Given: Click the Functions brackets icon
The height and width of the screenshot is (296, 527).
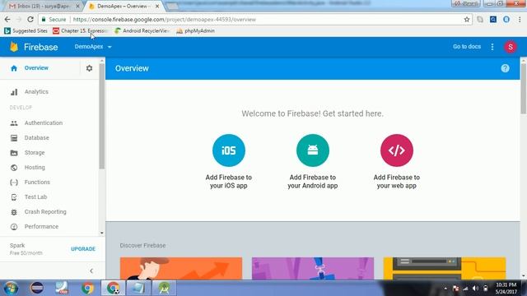Looking at the screenshot, I should coord(14,183).
